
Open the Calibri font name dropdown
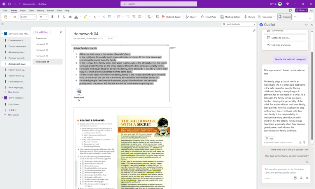[35, 17]
